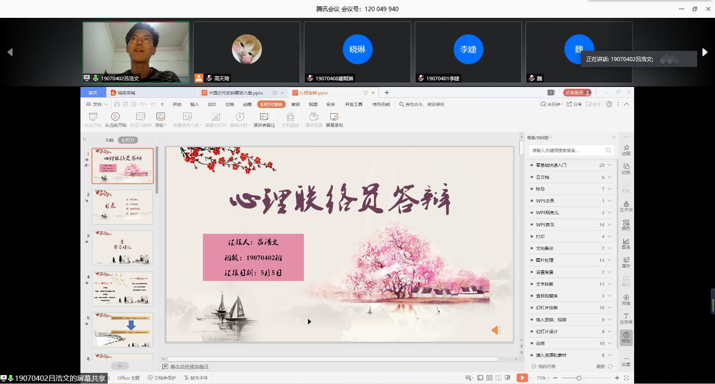The width and height of the screenshot is (715, 384).
Task: Click the fit-to-window icon beside zoom slider
Action: tap(626, 378)
